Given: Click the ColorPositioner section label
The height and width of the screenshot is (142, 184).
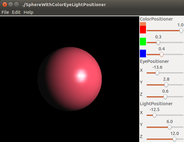Looking at the screenshot, I should [156, 19].
